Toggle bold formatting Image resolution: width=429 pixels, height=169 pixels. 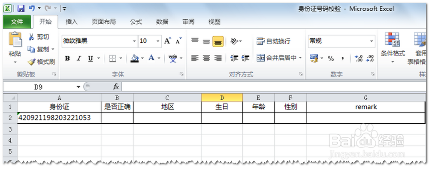[x=67, y=58]
